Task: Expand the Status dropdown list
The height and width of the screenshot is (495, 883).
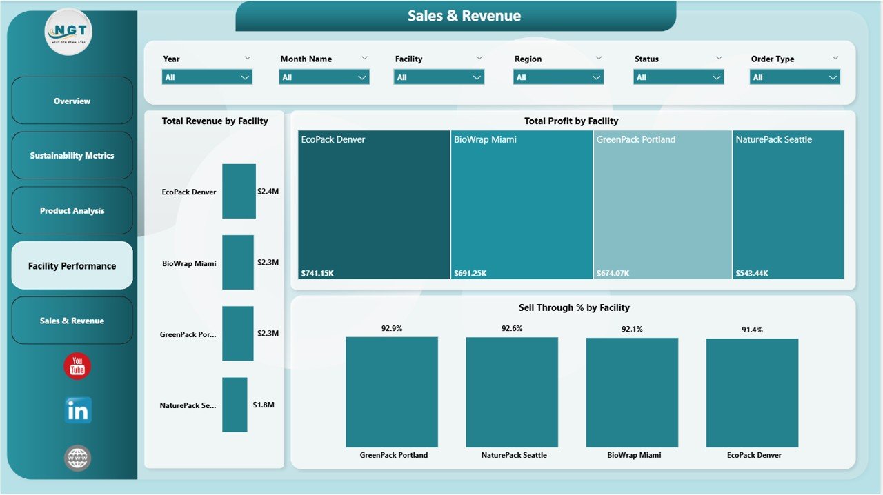Action: pyautogui.click(x=678, y=77)
